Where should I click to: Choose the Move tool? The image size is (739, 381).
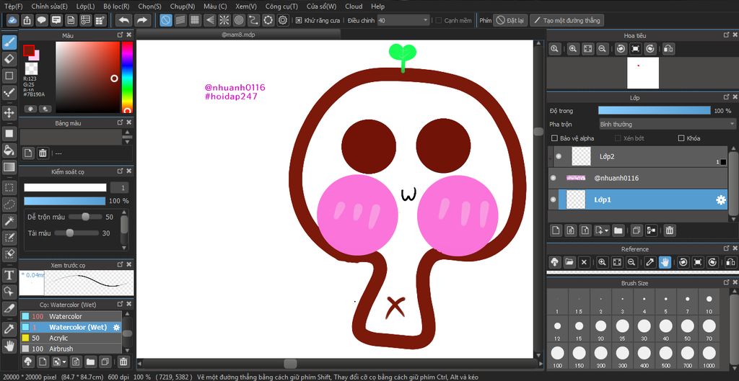(x=9, y=113)
